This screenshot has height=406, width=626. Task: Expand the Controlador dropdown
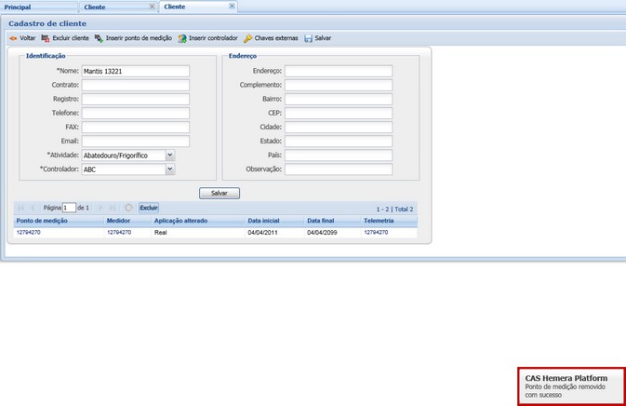coord(169,169)
